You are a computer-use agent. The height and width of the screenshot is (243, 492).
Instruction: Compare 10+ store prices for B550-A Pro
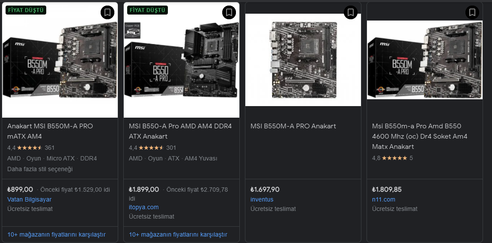[x=178, y=234]
